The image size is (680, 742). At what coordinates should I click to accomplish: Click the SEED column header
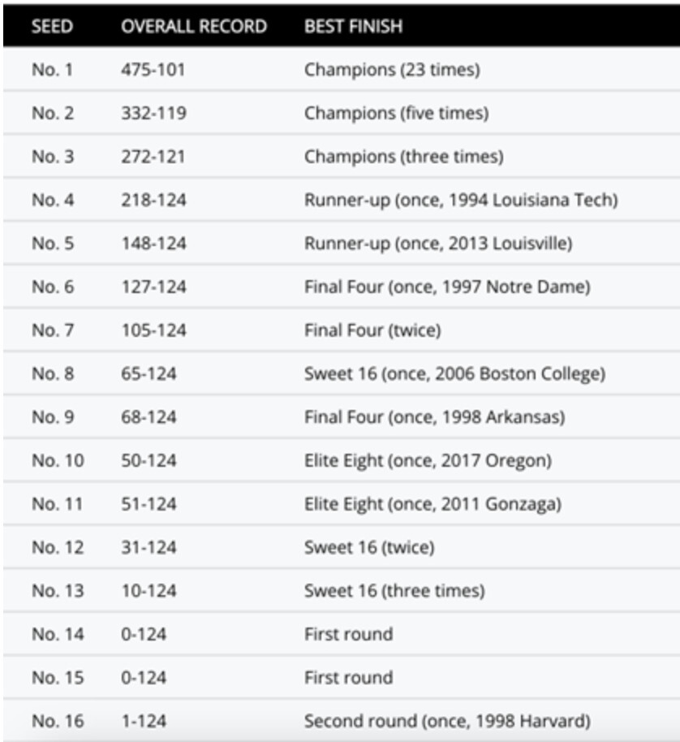point(52,26)
